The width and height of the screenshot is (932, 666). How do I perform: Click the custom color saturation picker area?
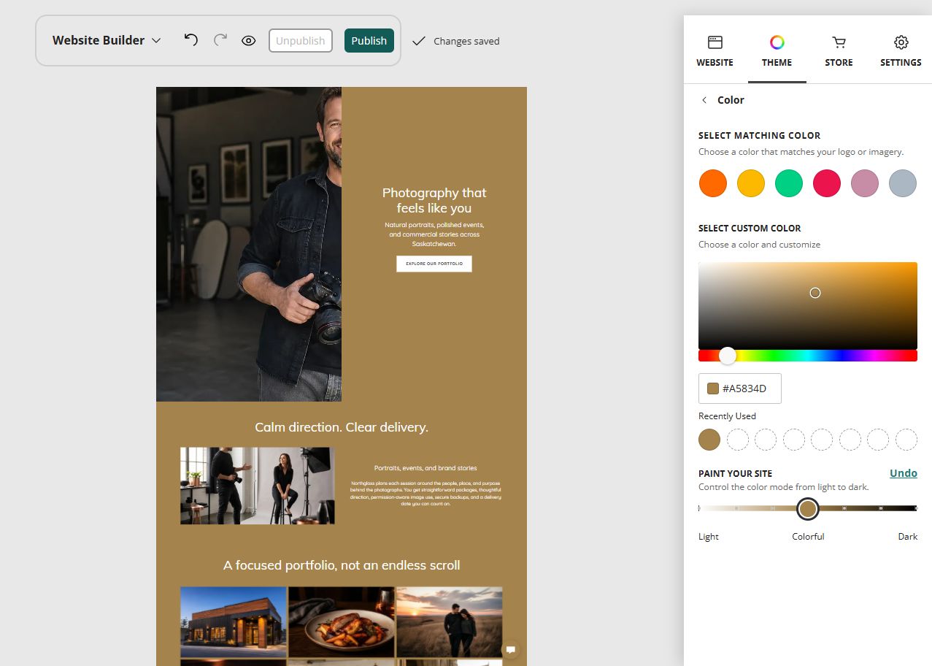pos(808,306)
